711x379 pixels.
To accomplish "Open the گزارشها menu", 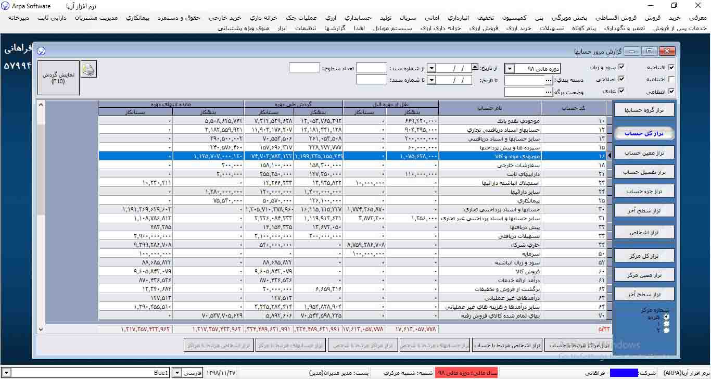I will coord(335,28).
